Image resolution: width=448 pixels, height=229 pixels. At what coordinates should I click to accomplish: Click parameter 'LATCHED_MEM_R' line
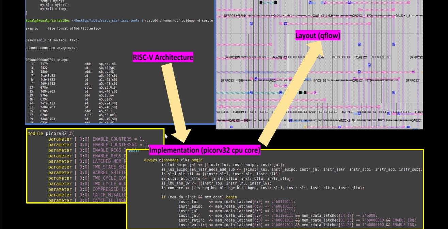coord(87,161)
